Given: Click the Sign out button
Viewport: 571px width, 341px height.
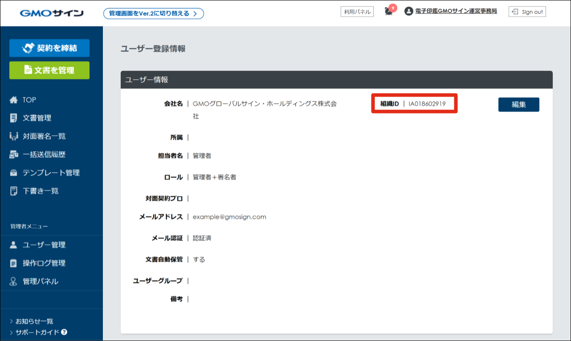Looking at the screenshot, I should click(x=527, y=12).
